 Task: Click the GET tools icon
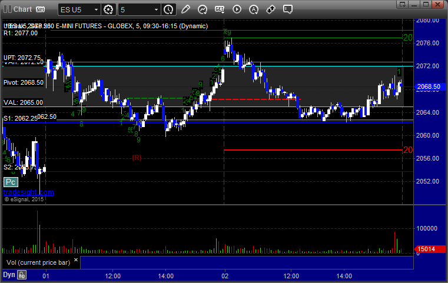pos(220,10)
